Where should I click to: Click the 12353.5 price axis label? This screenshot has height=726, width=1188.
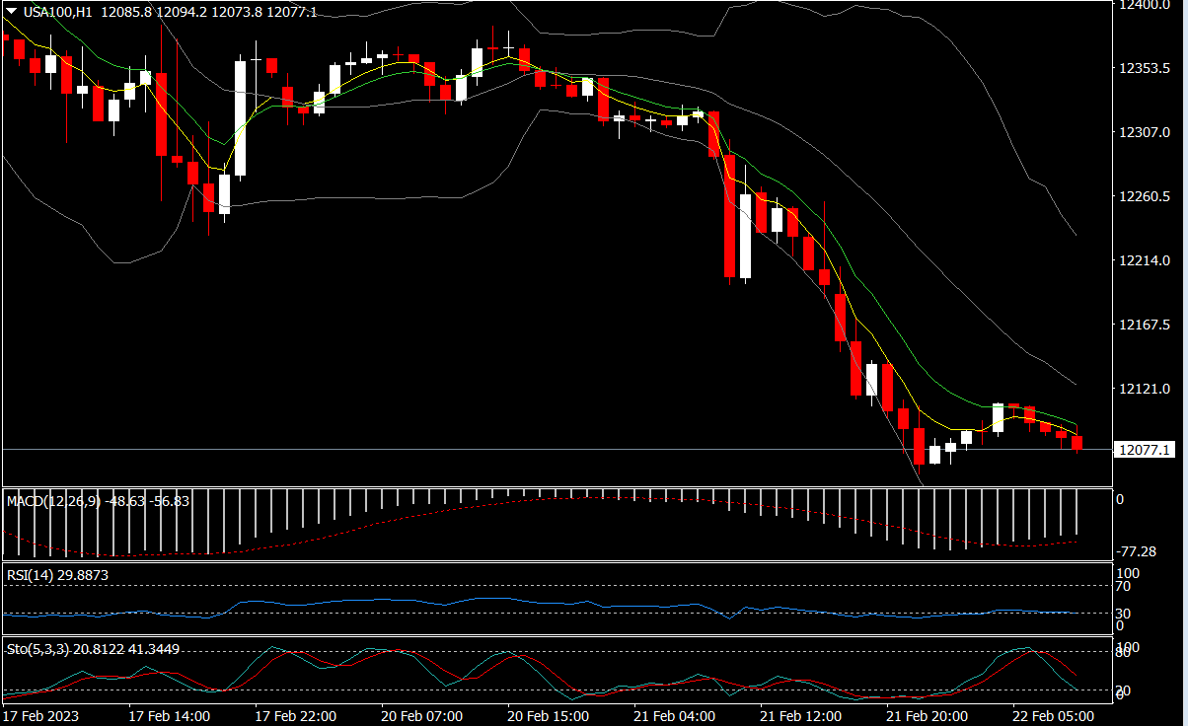click(x=1143, y=68)
